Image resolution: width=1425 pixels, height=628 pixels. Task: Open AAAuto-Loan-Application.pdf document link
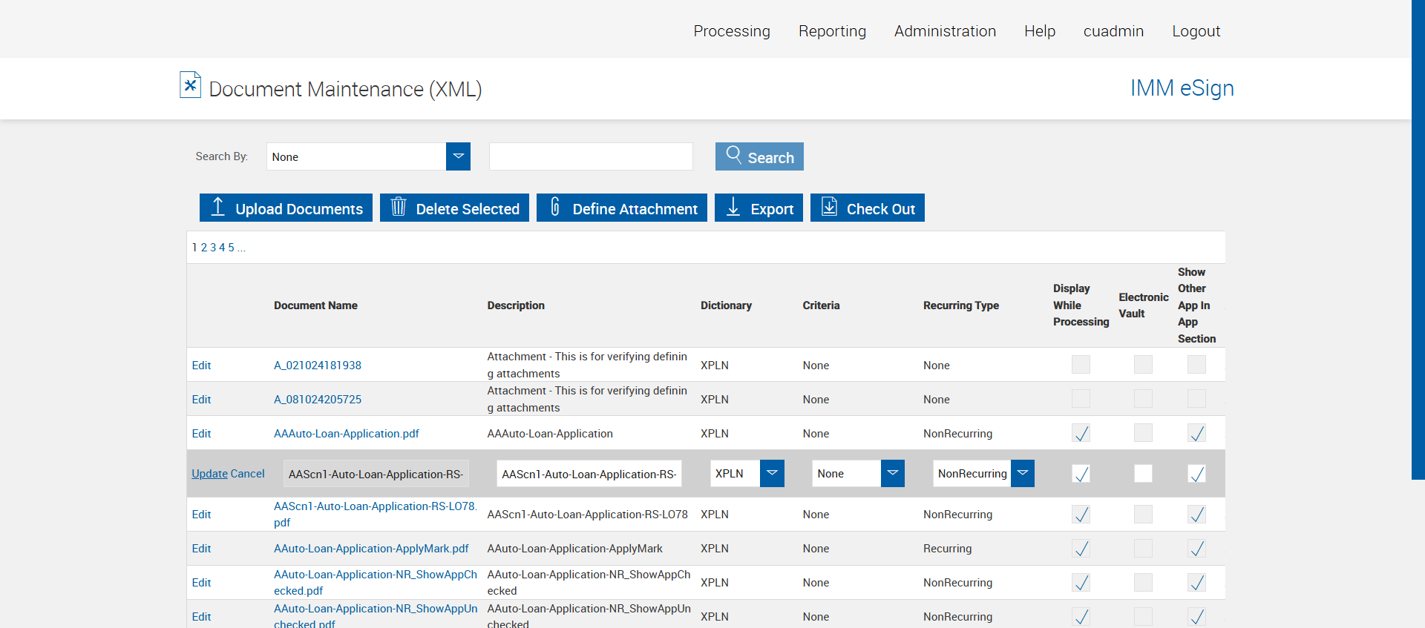click(x=347, y=434)
